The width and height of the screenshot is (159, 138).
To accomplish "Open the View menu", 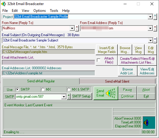I will tap(25, 11).
